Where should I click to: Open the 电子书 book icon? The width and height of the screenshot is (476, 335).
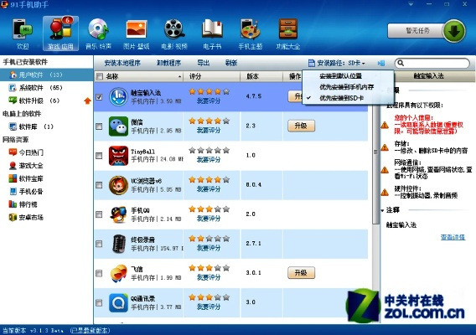(x=212, y=33)
